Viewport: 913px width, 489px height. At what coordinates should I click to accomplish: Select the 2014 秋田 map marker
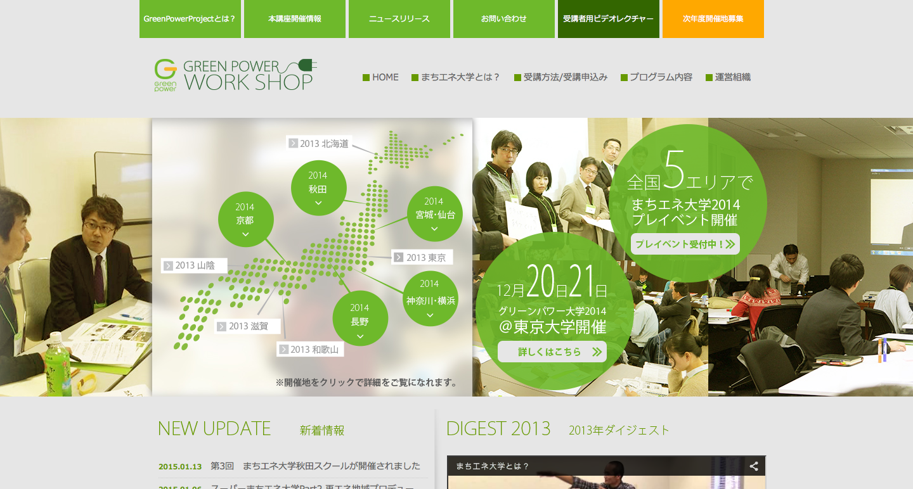pyautogui.click(x=318, y=187)
